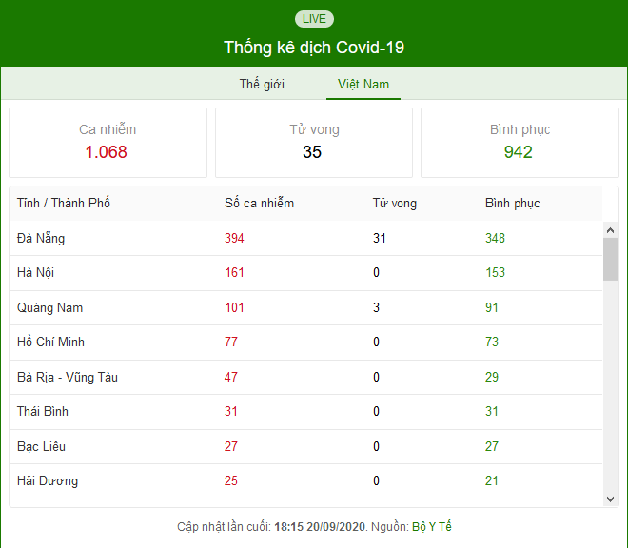Click the Tử vong column header

tap(395, 203)
